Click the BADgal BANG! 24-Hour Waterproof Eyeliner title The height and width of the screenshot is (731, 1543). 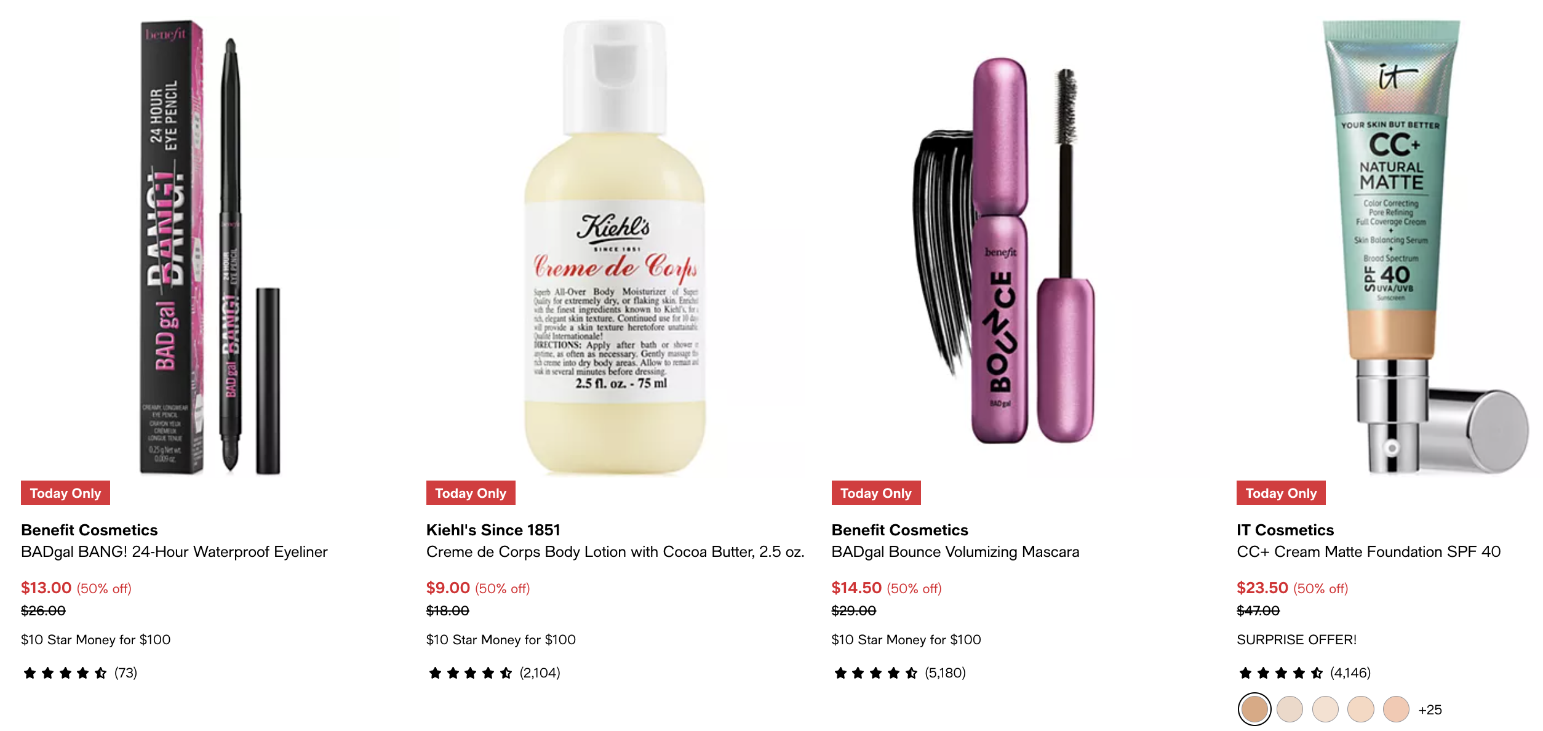[174, 552]
